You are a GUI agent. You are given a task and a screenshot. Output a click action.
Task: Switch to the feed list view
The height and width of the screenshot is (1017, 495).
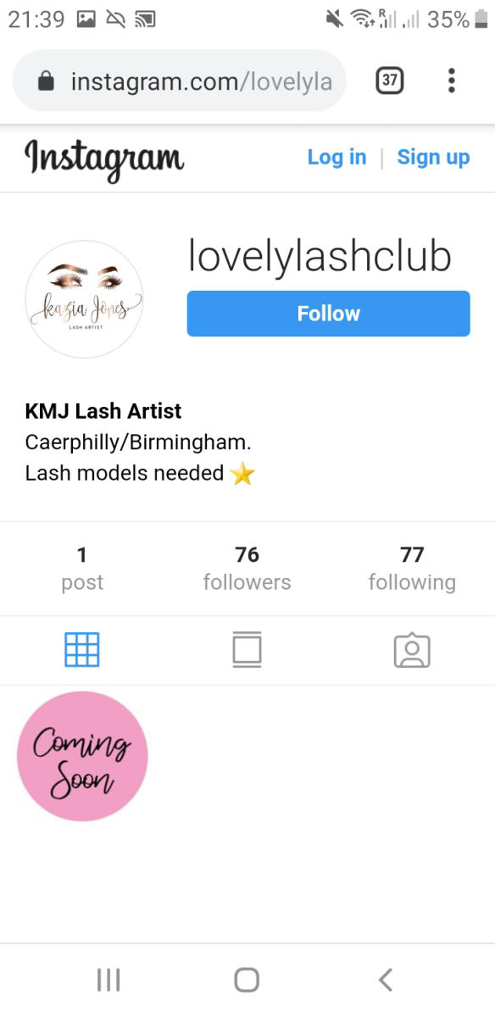coord(247,650)
